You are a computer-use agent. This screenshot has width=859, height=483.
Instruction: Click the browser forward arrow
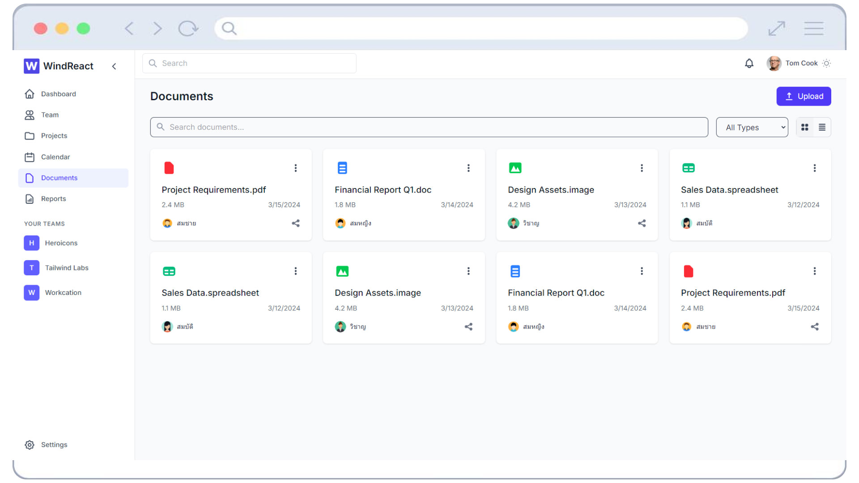pyautogui.click(x=157, y=29)
